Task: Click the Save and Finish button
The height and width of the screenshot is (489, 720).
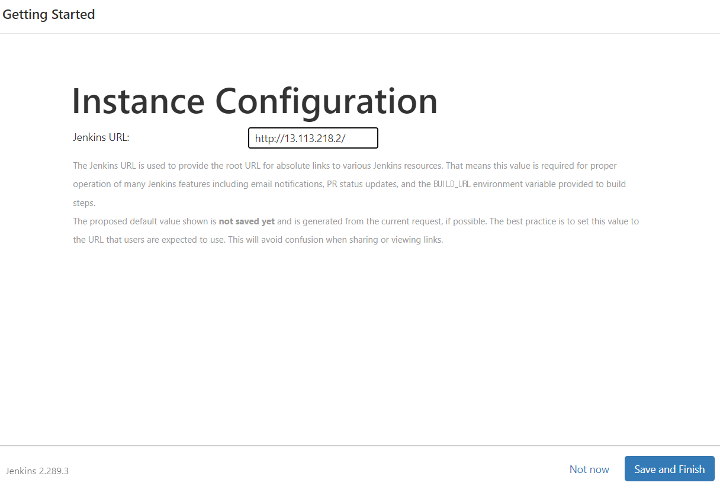Action: (670, 469)
